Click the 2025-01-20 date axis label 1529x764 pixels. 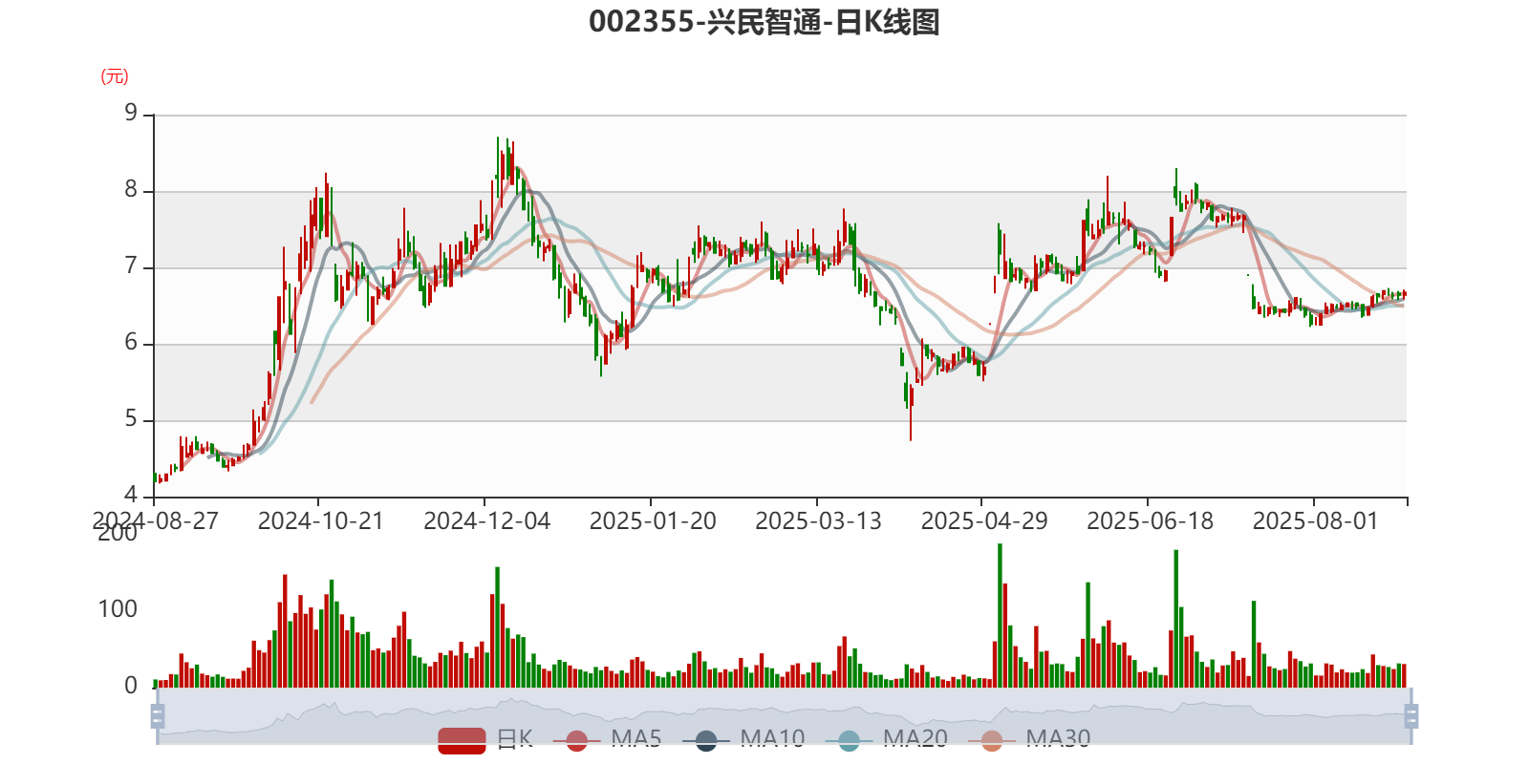pyautogui.click(x=653, y=521)
